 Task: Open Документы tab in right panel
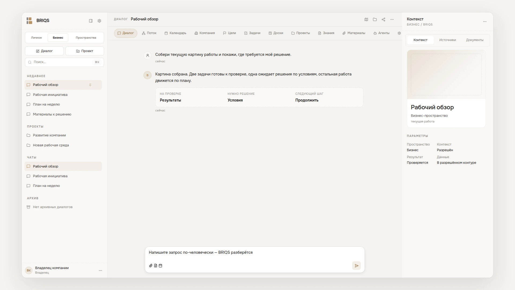click(x=475, y=40)
